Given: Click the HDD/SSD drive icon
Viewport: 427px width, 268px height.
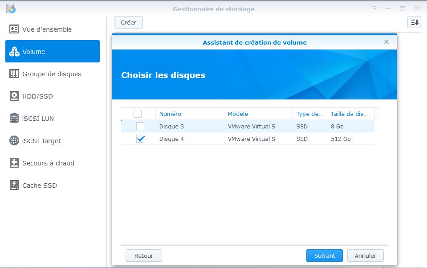Looking at the screenshot, I should point(14,96).
